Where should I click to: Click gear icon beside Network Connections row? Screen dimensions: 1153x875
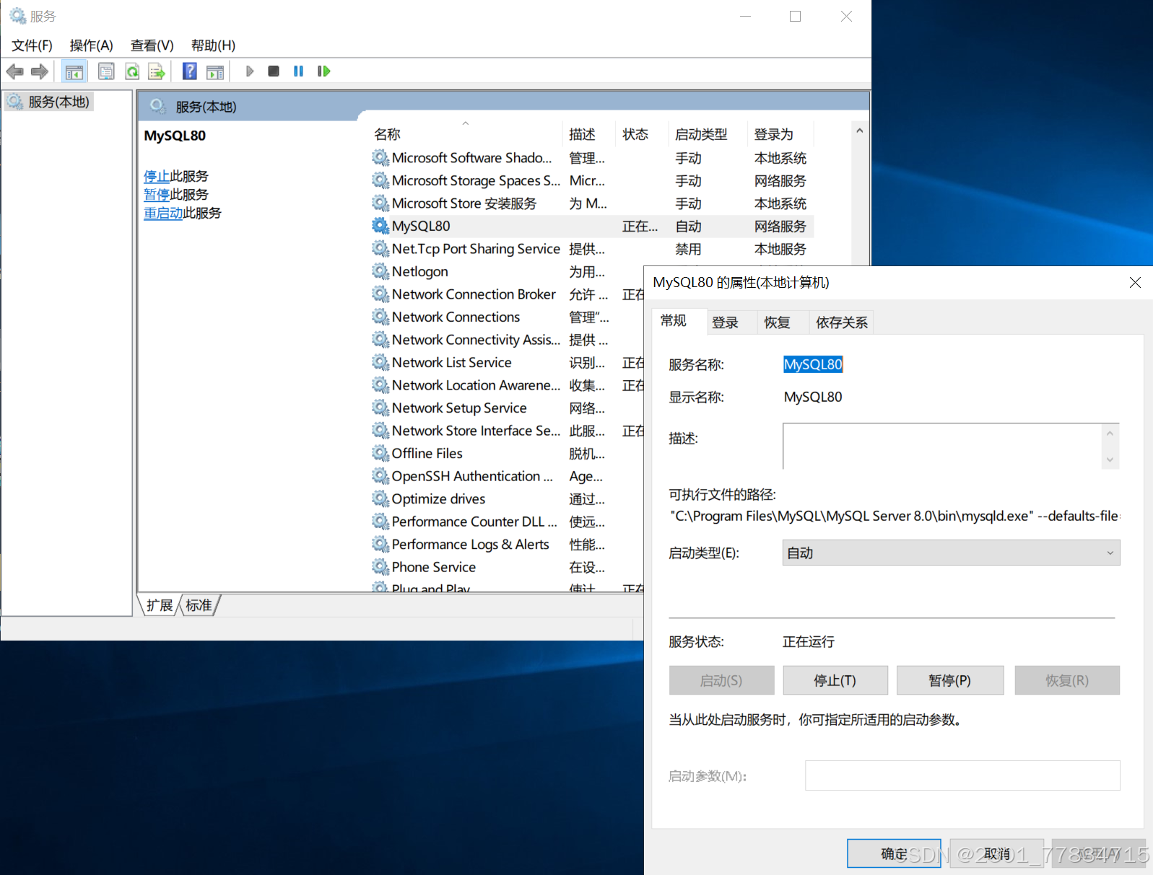(380, 317)
